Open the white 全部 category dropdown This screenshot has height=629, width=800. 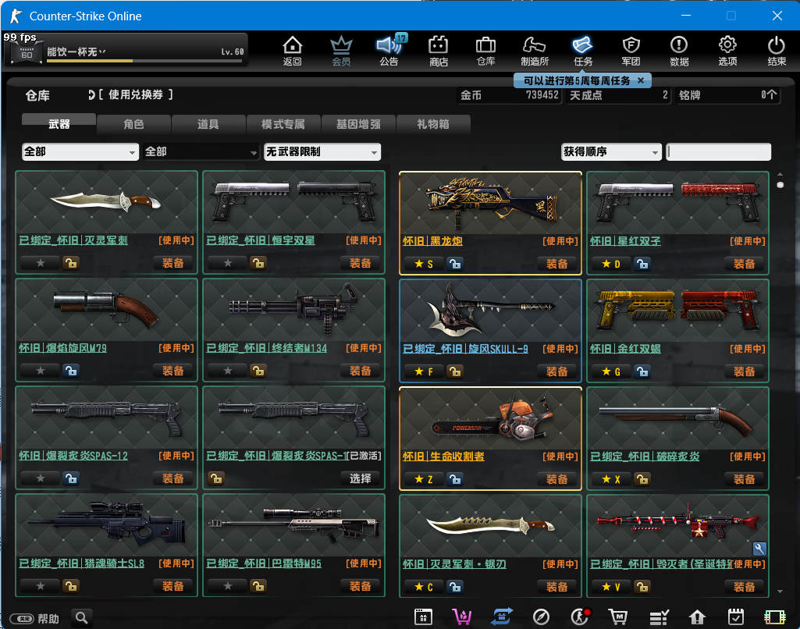coord(80,151)
